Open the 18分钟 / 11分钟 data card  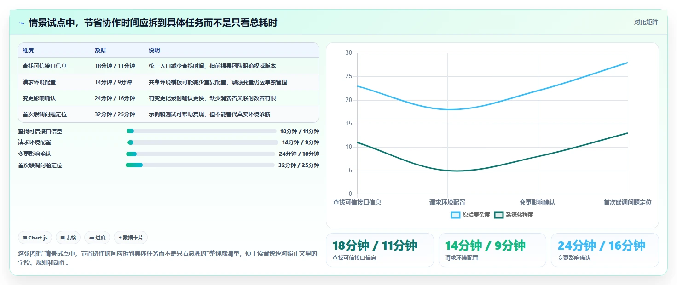(380, 250)
